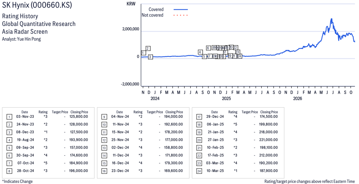This screenshot has width=359, height=184.
Task: Click the date 06-Jan-25
Action: pyautogui.click(x=215, y=124)
